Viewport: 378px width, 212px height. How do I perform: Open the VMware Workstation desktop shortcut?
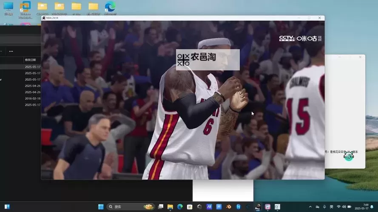pos(25,10)
